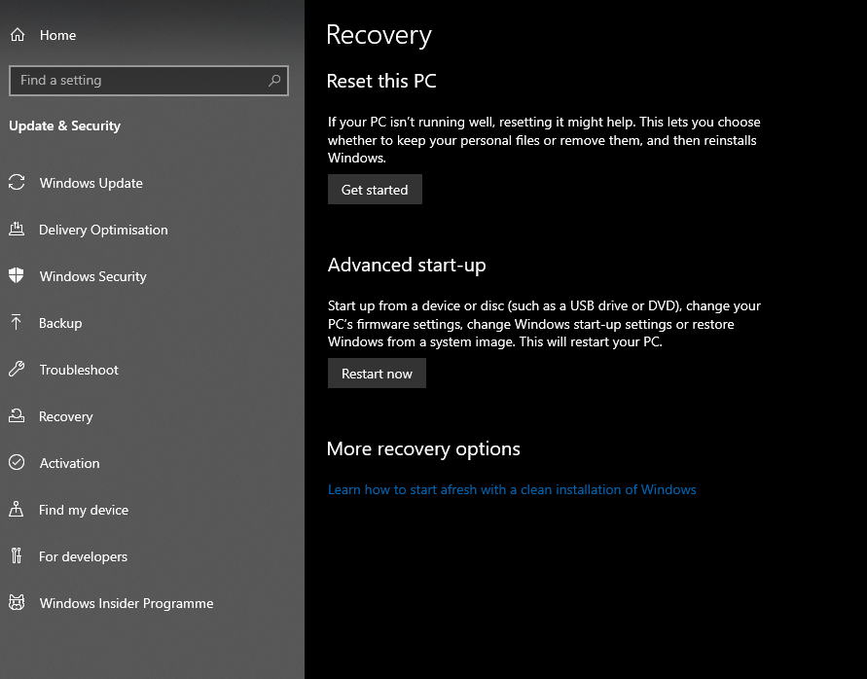Click the For developers tools icon
The height and width of the screenshot is (679, 867).
tap(17, 555)
